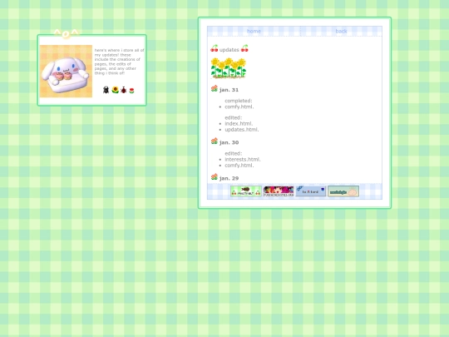The image size is (449, 337).
Task: Select the jan. 31 date heading
Action: point(229,90)
